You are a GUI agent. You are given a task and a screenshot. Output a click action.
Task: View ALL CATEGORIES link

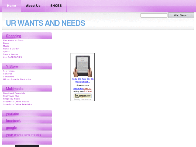[x=12, y=57]
